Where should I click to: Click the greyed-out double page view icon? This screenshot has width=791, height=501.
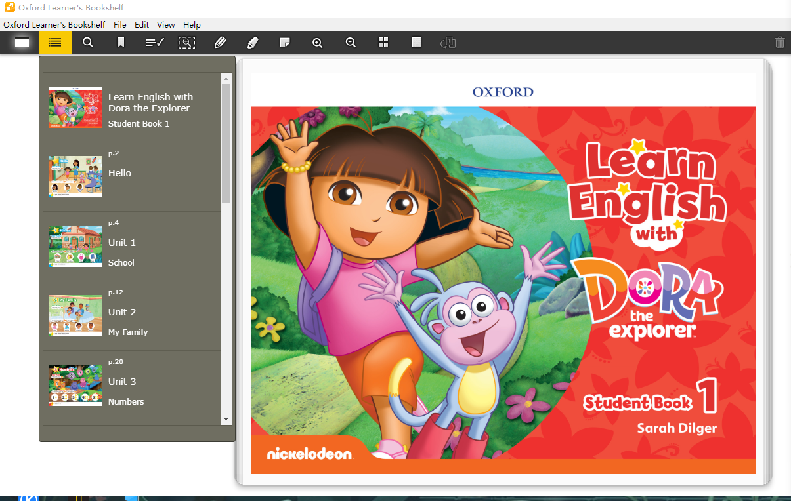448,43
